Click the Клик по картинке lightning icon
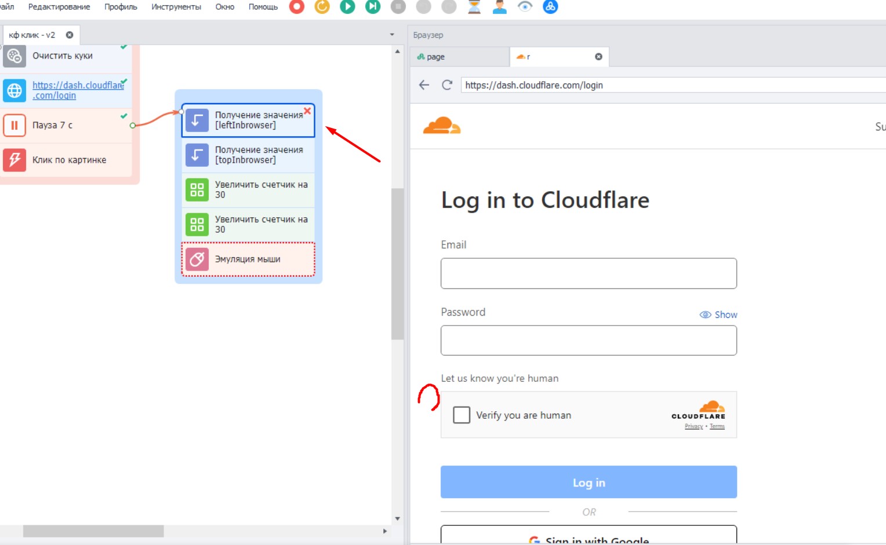Image resolution: width=886 pixels, height=545 pixels. pos(14,160)
